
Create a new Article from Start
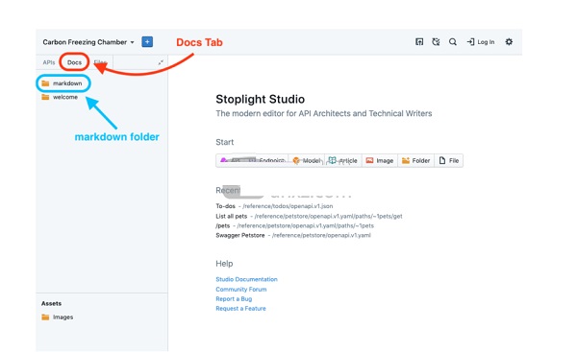343,161
